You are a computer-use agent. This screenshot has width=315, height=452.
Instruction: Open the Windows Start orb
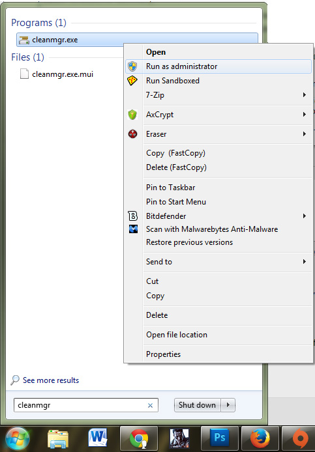[18, 438]
